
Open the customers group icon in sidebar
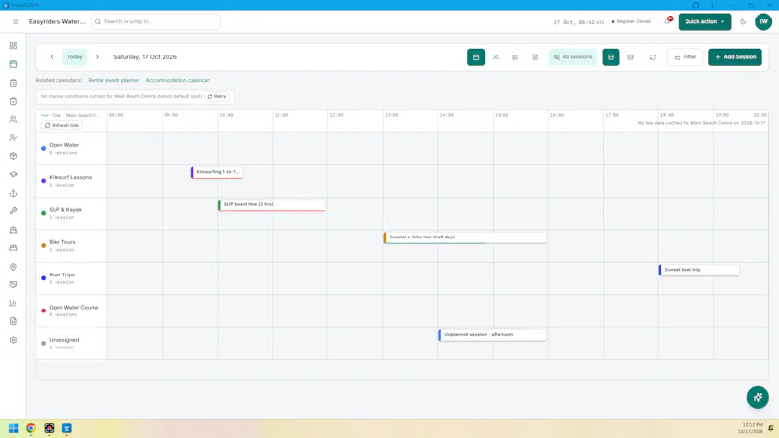pyautogui.click(x=13, y=119)
